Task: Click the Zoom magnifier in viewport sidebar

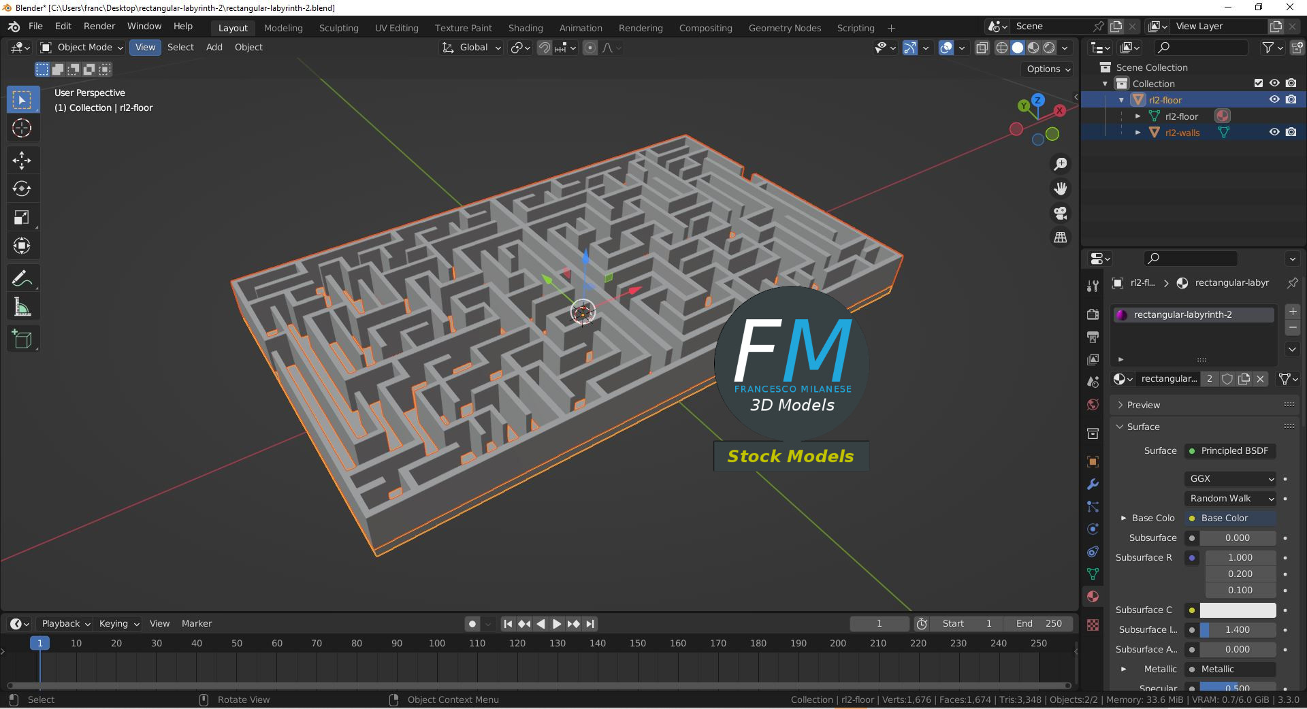Action: point(1060,163)
